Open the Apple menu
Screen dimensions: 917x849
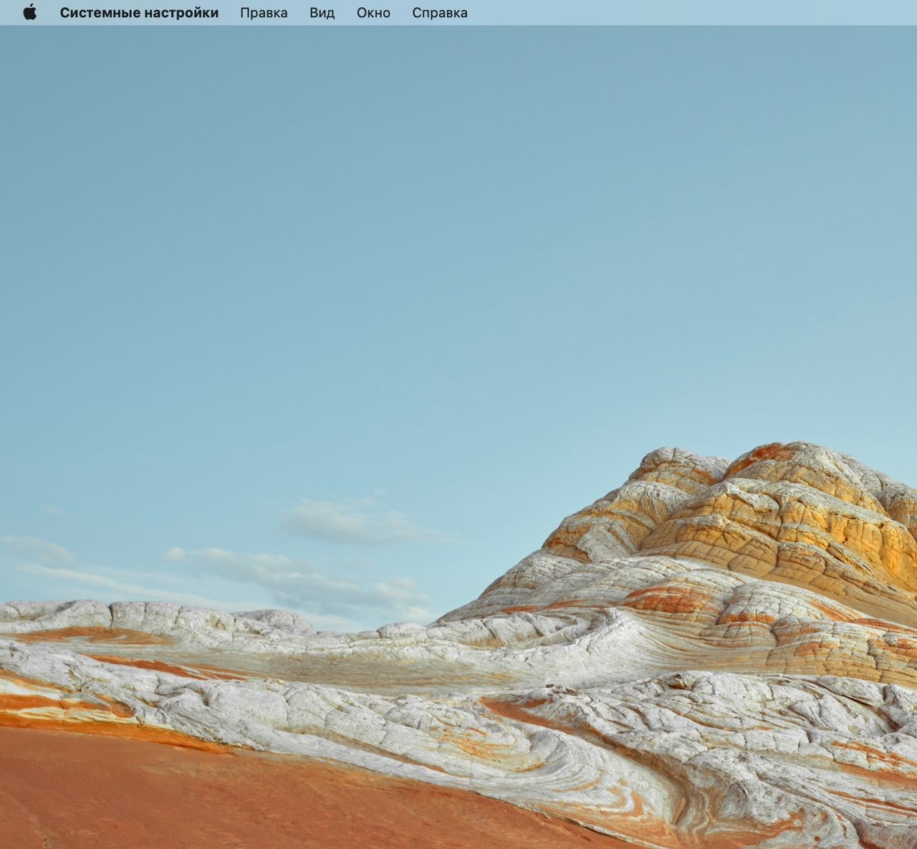click(29, 12)
